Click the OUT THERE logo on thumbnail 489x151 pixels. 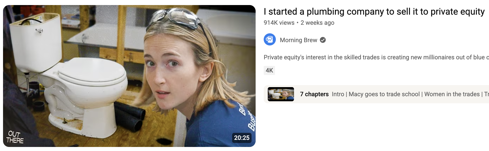click(15, 137)
